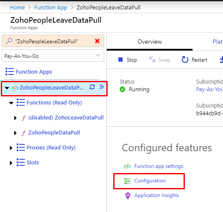Click the Application Insights lightbulb icon
This screenshot has width=223, height=212.
point(128,196)
